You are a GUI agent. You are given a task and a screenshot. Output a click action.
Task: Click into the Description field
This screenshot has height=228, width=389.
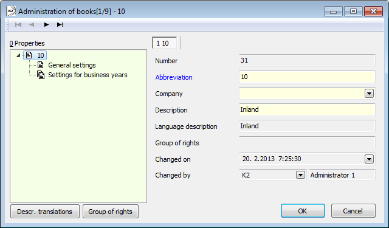(307, 109)
